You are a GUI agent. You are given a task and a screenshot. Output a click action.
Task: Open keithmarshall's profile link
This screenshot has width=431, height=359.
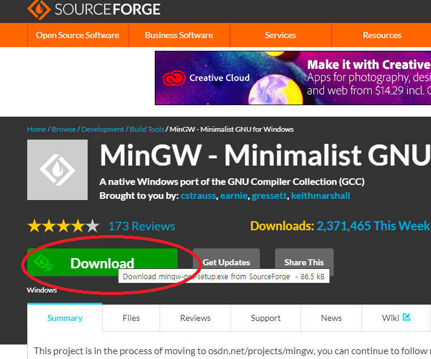[x=320, y=196]
